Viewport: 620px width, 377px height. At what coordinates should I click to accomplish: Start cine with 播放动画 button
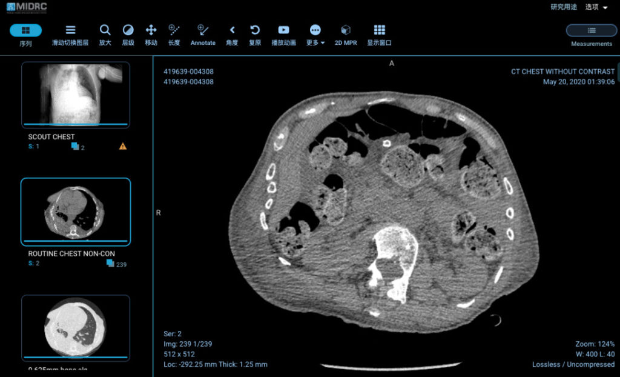tap(283, 35)
